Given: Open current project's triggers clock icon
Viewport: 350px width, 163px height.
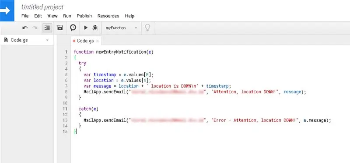Looking at the screenshot, I should 73,27.
